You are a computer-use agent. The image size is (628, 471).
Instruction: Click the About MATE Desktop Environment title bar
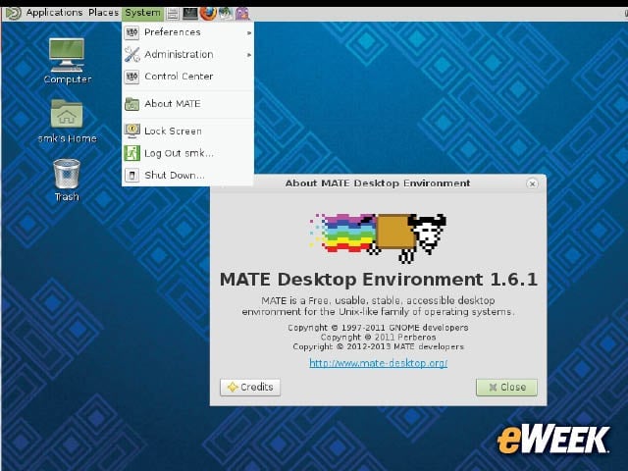click(x=378, y=183)
